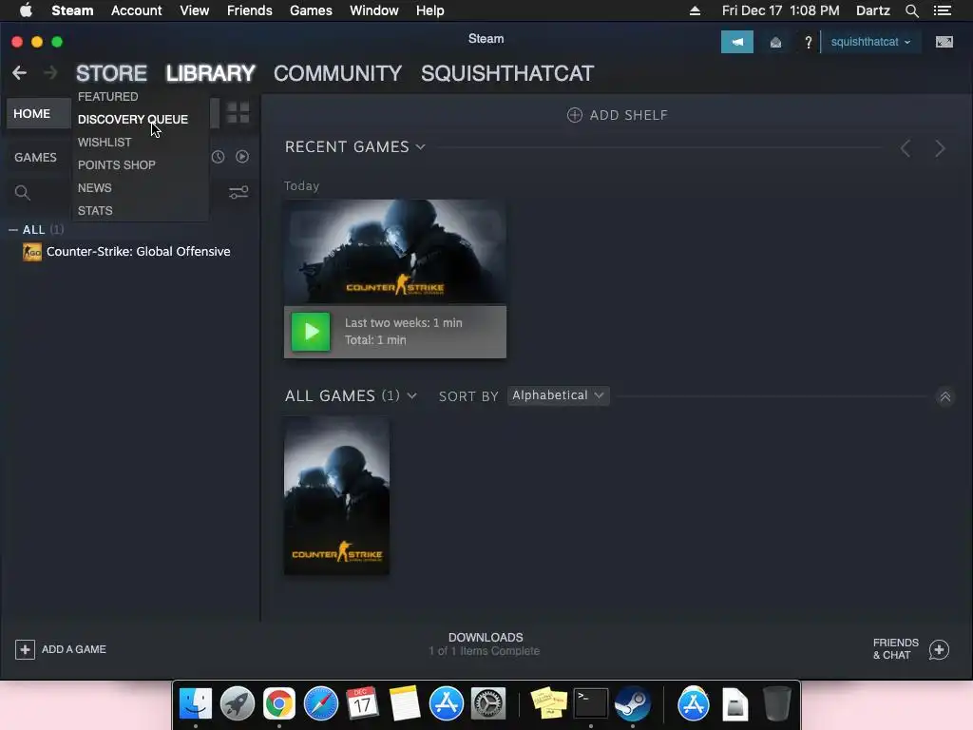The width and height of the screenshot is (973, 730).
Task: Open the Help menu in menu bar
Action: coord(430,10)
